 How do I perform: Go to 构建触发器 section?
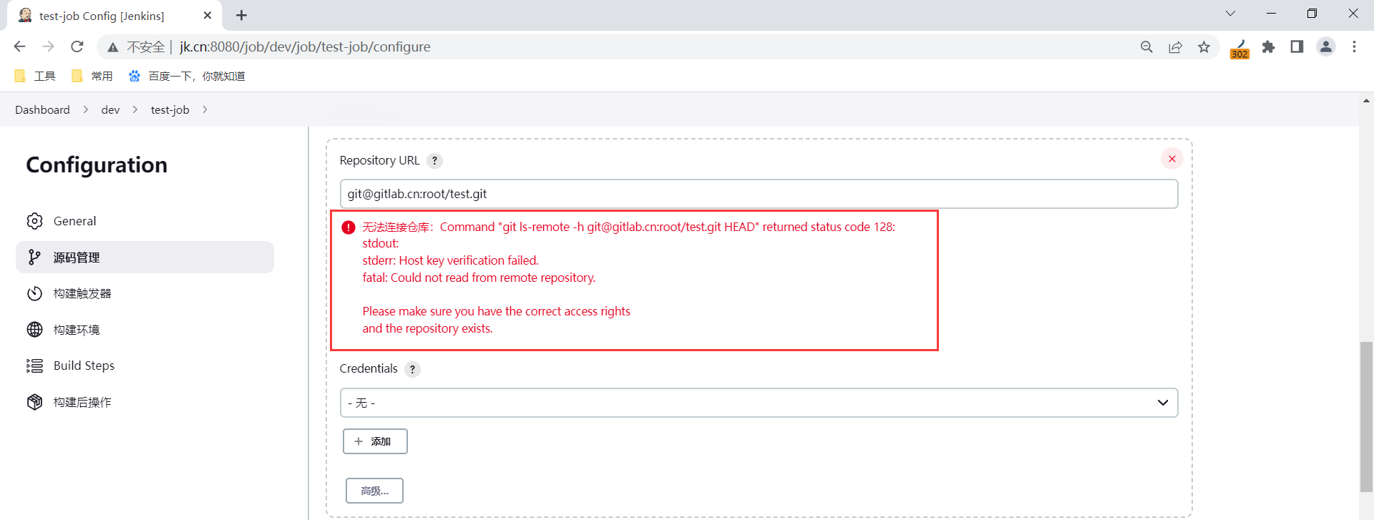[145, 293]
